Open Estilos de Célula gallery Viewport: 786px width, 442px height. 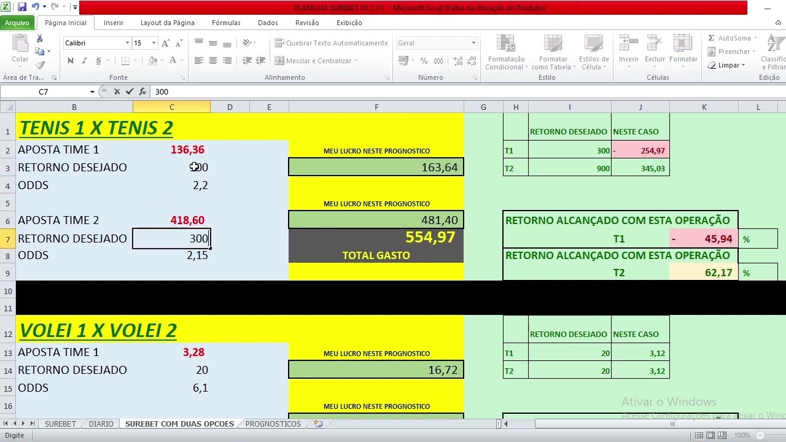pos(594,52)
